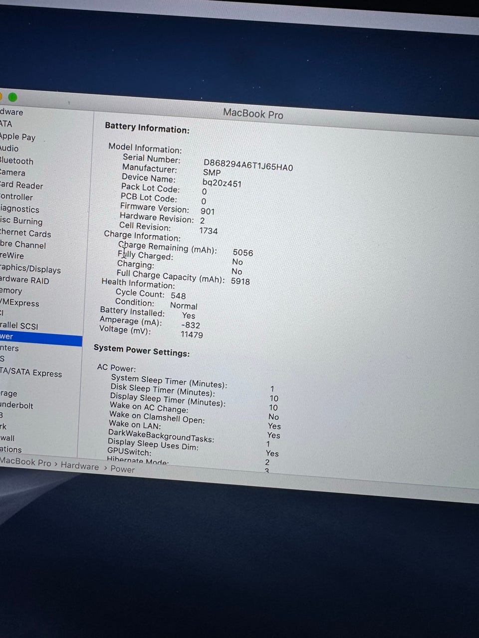Show Camera hardware information
The width and height of the screenshot is (479, 638).
coord(13,173)
